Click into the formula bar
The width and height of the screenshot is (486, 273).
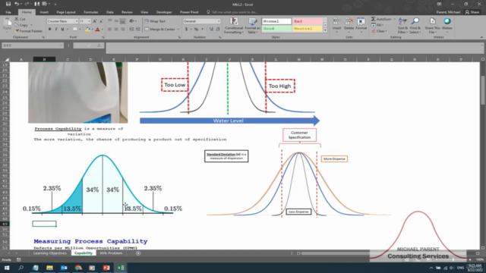(295, 48)
